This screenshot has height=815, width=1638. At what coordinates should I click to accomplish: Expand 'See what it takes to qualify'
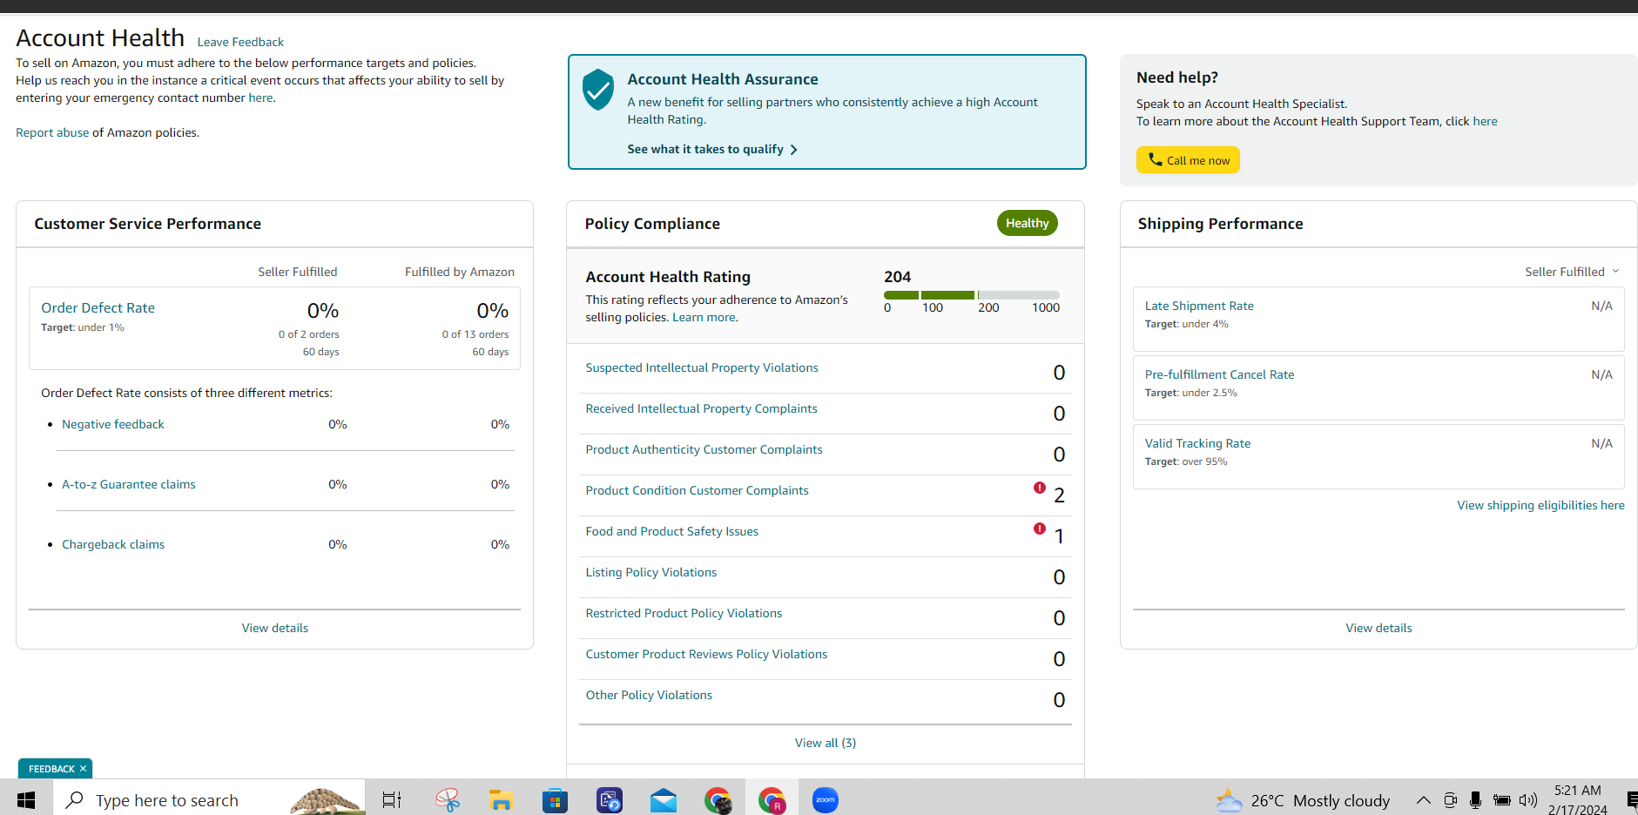click(712, 149)
